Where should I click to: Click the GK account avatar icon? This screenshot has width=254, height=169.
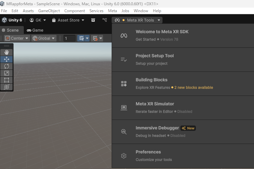(x=32, y=20)
